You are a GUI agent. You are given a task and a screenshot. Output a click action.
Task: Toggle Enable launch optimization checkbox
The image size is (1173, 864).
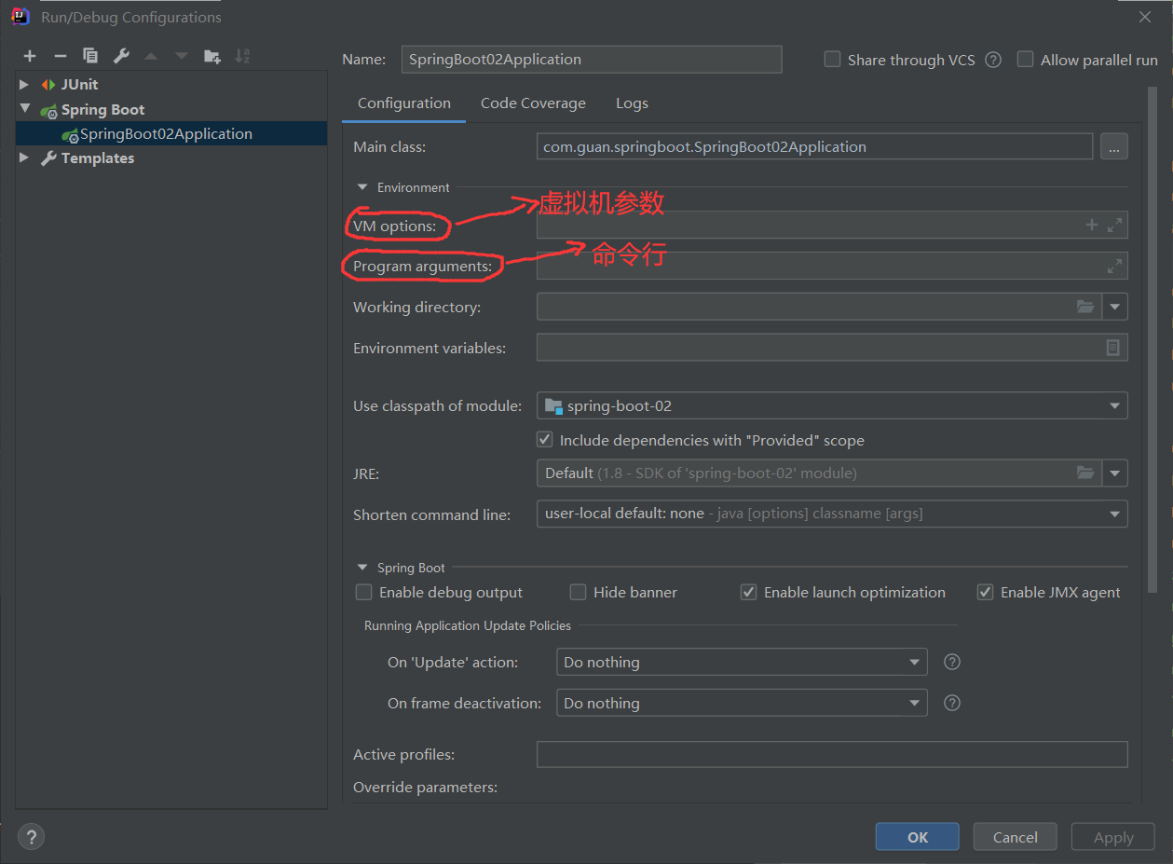(x=748, y=592)
